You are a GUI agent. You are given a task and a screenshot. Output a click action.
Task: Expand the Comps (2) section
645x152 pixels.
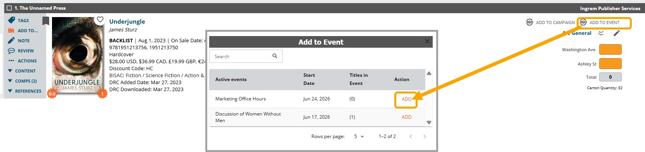[22, 81]
